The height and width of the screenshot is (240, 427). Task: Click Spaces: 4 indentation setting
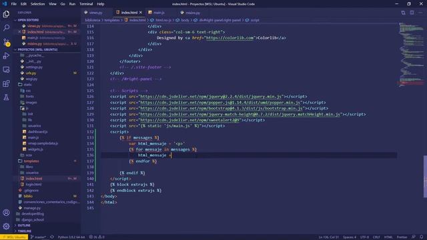click(350, 237)
